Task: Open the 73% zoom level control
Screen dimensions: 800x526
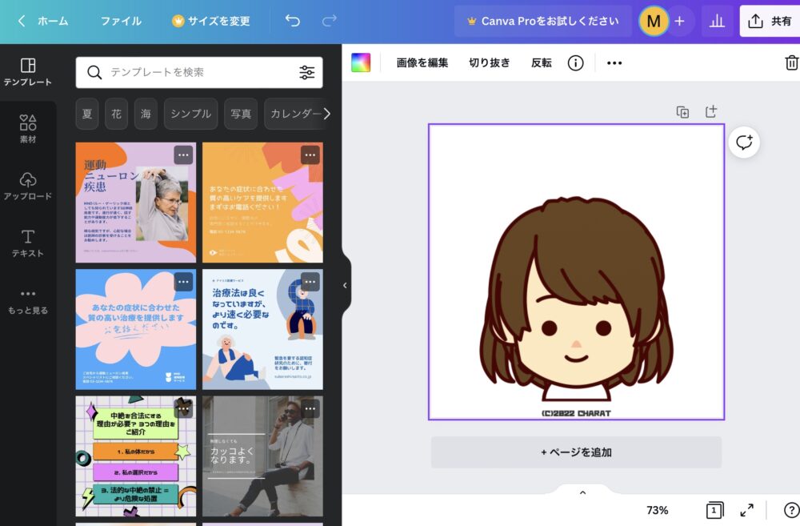Action: [x=657, y=510]
